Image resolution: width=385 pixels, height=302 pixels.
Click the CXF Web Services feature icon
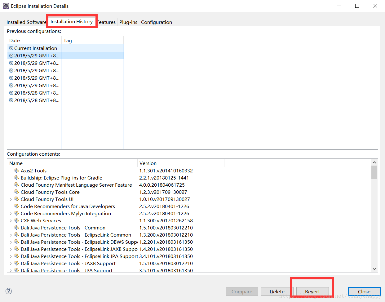tap(17, 220)
